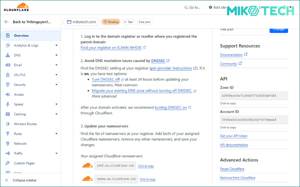Screen dimensions: 300x187
Task: Click the Analytics & Logs chart icon
Action: tap(7, 45)
